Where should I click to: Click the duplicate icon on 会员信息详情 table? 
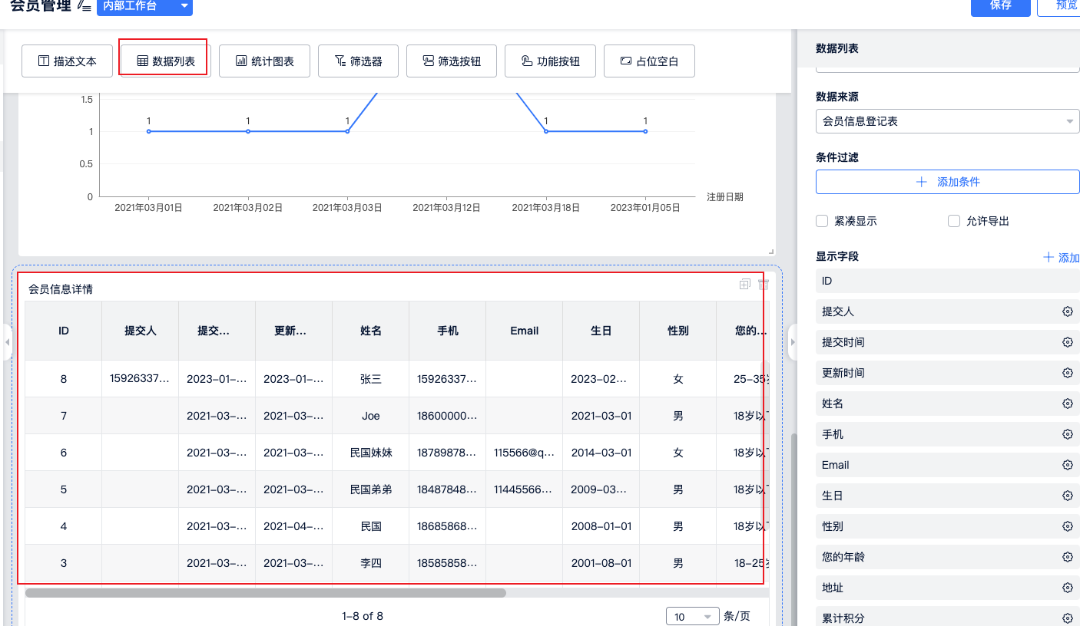[744, 285]
